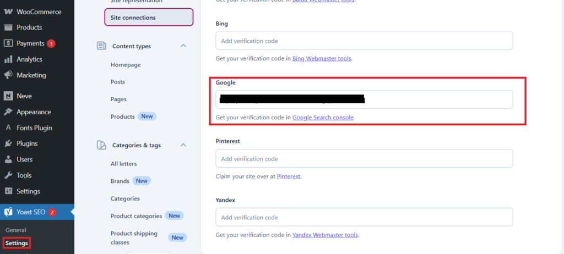Click the Products box icon
This screenshot has width=564, height=254.
(8, 27)
